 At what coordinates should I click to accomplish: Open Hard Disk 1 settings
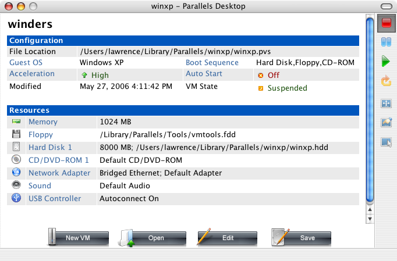click(x=50, y=148)
